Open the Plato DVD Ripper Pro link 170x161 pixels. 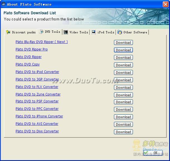pos(31,49)
